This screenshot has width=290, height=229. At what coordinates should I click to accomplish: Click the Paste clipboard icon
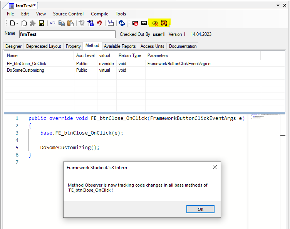[x=70, y=23]
